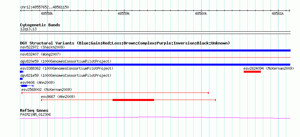Viewport: 300px width, 137px height.
Task: Click the 48558k ruler position
Action: (x=47, y=14)
